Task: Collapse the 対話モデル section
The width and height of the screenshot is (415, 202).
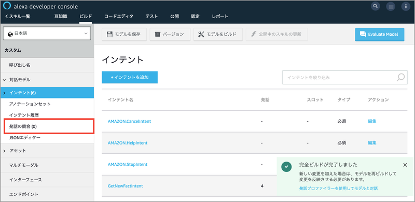Action: pos(4,80)
